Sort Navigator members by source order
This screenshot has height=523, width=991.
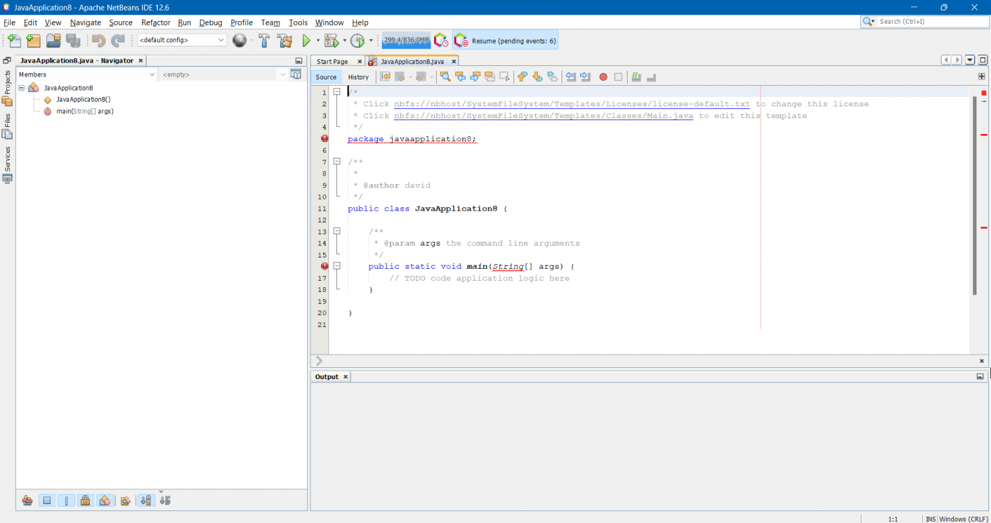click(x=165, y=501)
